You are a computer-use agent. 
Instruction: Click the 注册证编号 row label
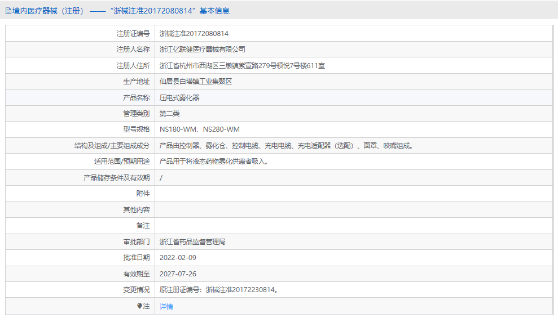133,34
